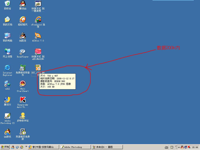Click tooltip text "类型: ACDSee 7.0 JPEG 图像"
This screenshot has height=150, width=200.
(x=55, y=84)
